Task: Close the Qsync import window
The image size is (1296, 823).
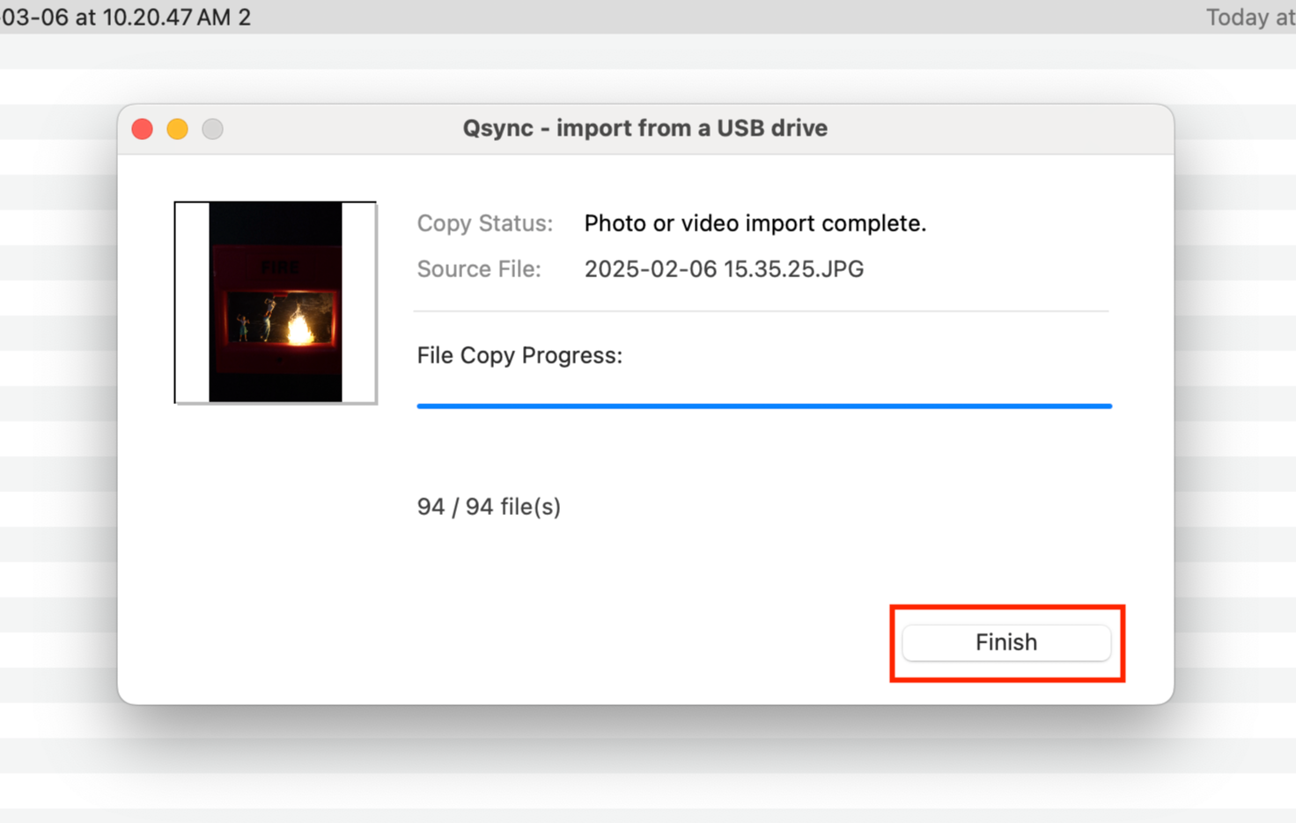Action: point(143,129)
